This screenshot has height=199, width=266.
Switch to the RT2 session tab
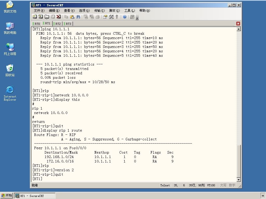click(x=57, y=24)
